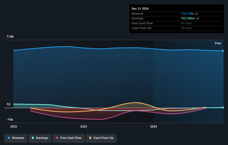Click the 2024 x-axis label

click(x=154, y=126)
